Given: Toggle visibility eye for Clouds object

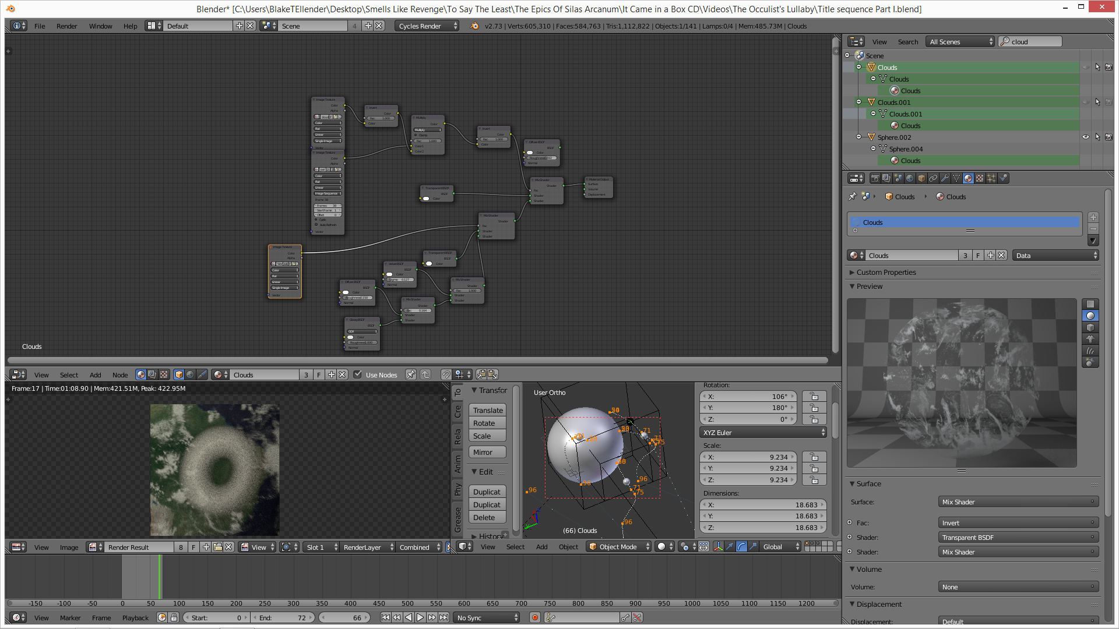Looking at the screenshot, I should click(1086, 68).
